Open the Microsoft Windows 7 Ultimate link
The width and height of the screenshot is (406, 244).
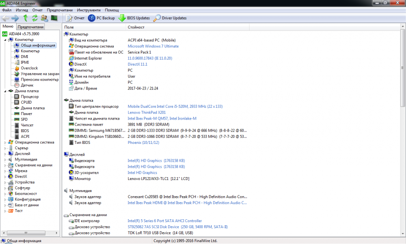coord(153,46)
